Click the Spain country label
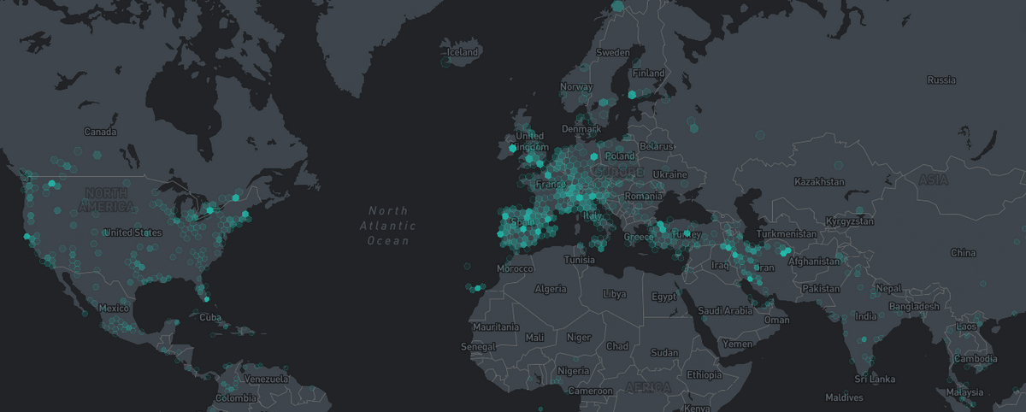The image size is (1026, 412). pos(523,223)
